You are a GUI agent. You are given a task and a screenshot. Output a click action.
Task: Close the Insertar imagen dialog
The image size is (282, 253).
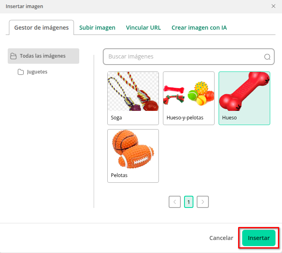tap(273, 6)
